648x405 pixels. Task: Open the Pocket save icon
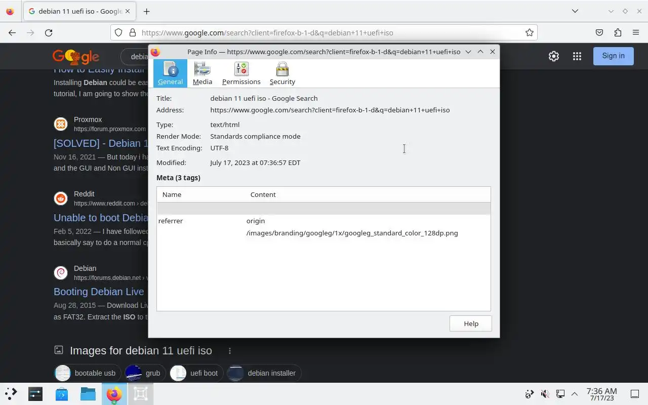599,32
